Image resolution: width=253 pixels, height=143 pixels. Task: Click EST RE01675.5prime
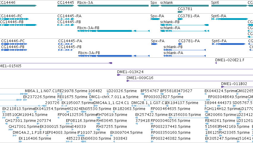72,97
